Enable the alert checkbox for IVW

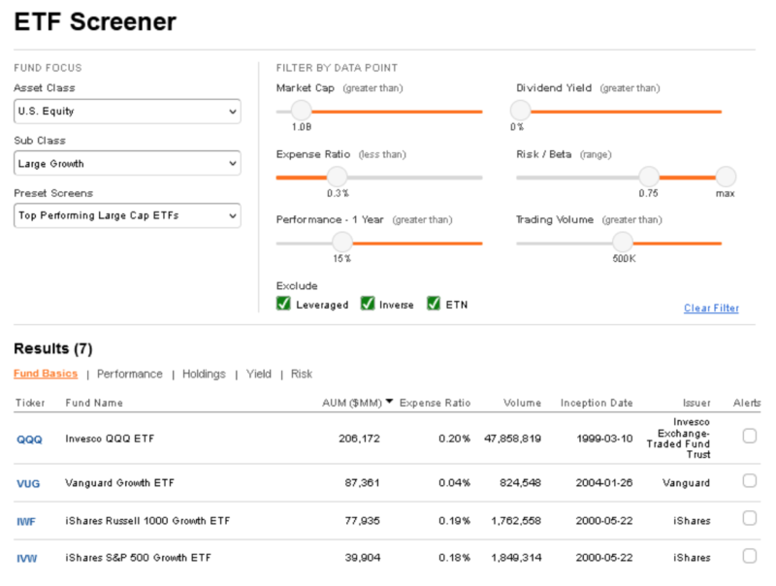coord(749,556)
